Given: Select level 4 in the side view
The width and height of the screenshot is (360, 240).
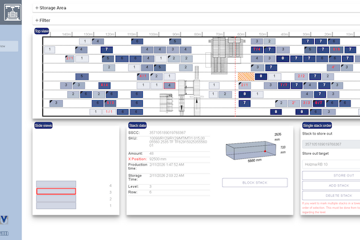Looking at the screenshot, I should pos(56,185).
